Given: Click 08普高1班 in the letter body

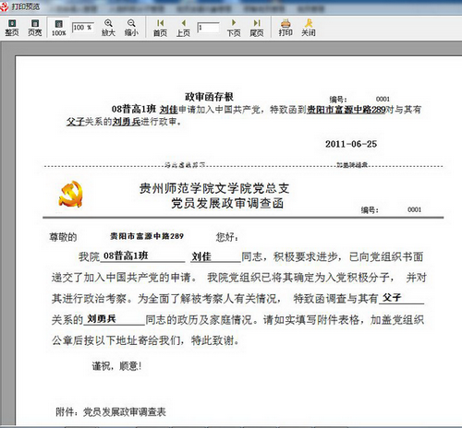Looking at the screenshot, I should coord(126,256).
